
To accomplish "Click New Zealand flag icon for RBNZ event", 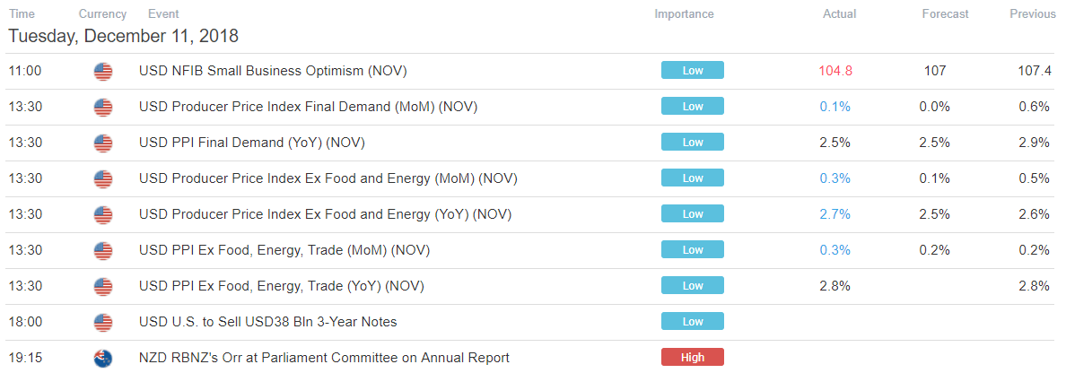I will [102, 358].
